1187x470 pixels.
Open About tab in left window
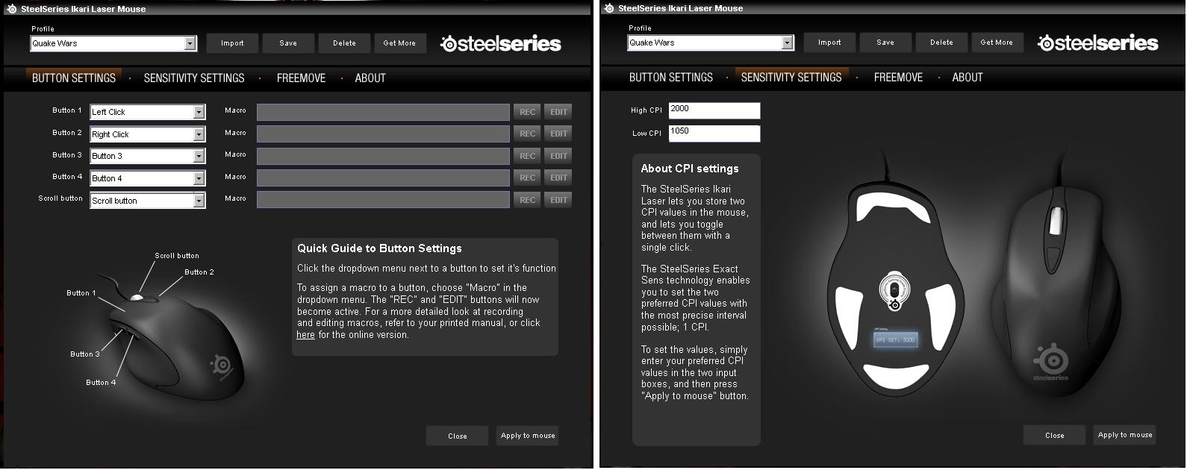[370, 78]
